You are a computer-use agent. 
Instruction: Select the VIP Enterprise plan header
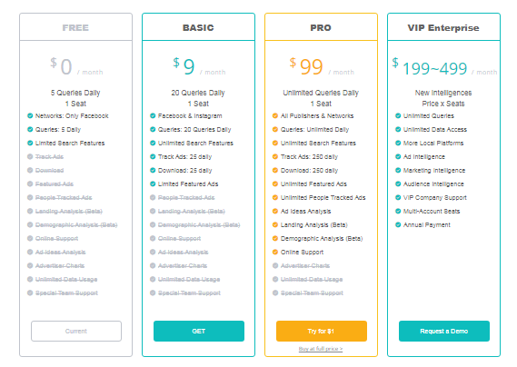click(x=443, y=27)
